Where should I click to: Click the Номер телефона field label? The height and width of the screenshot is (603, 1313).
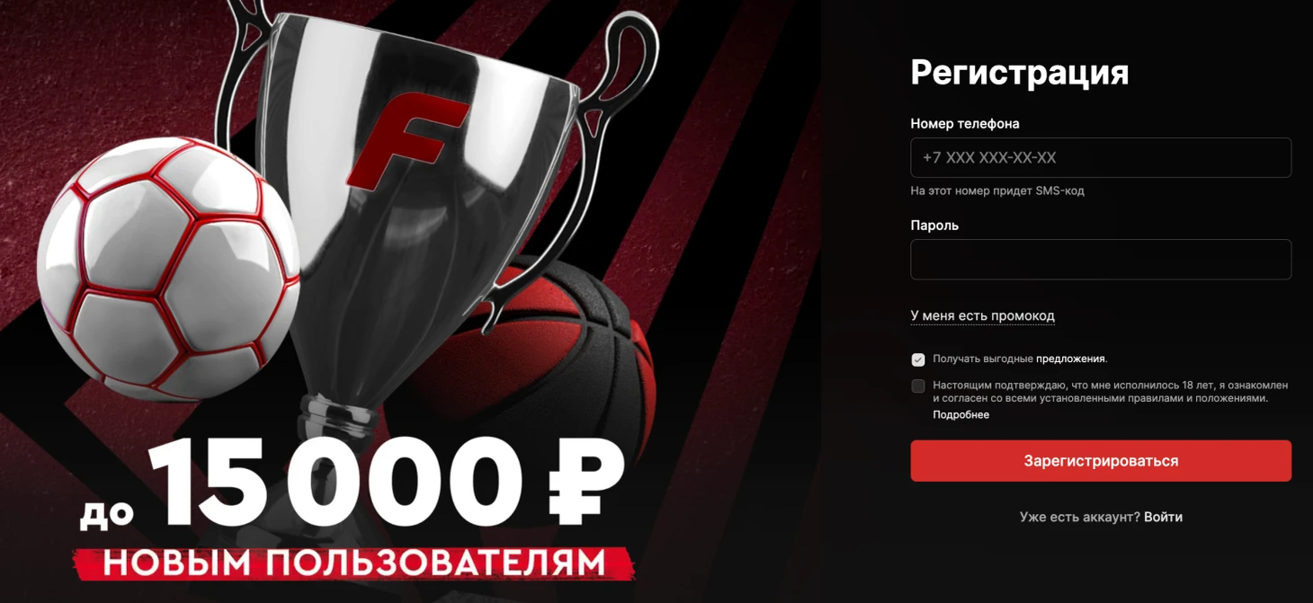point(964,123)
